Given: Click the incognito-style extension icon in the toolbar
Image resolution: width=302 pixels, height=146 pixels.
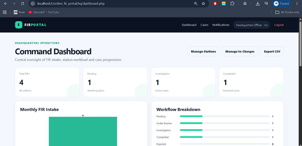Looking at the screenshot, I should pyautogui.click(x=245, y=4).
